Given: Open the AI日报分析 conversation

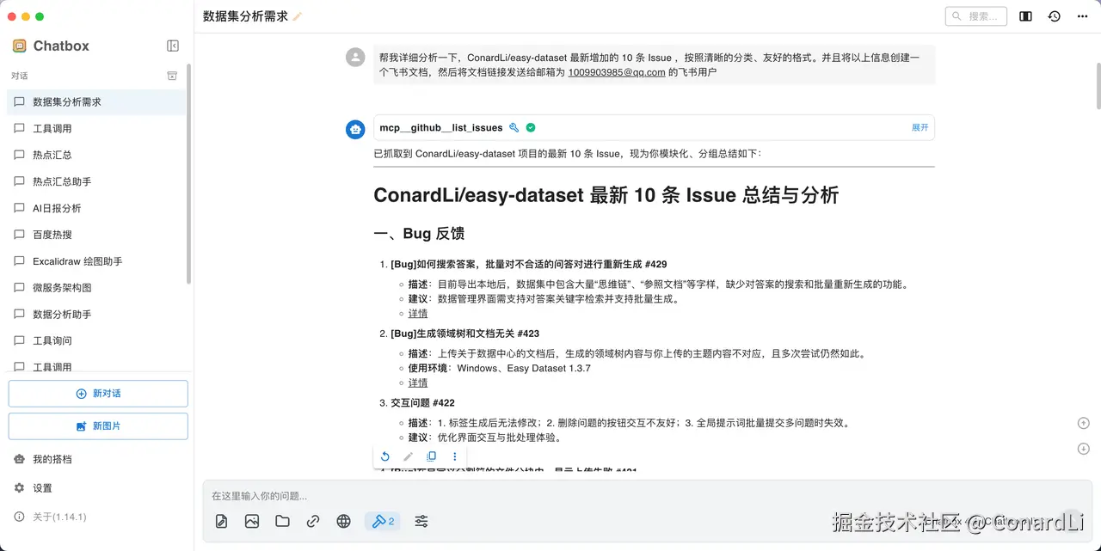Looking at the screenshot, I should pyautogui.click(x=96, y=208).
